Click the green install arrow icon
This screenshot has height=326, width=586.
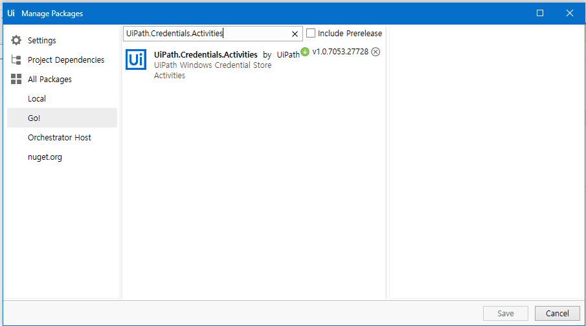[x=305, y=52]
